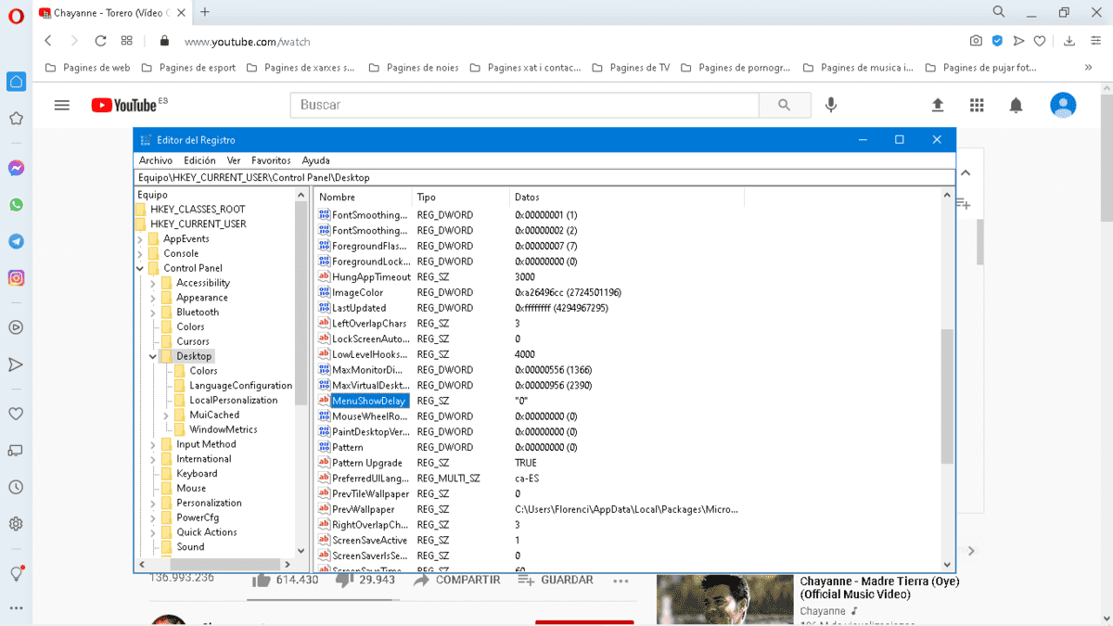Open Archivo menu in Registry Editor
The width and height of the screenshot is (1113, 626).
coord(156,160)
